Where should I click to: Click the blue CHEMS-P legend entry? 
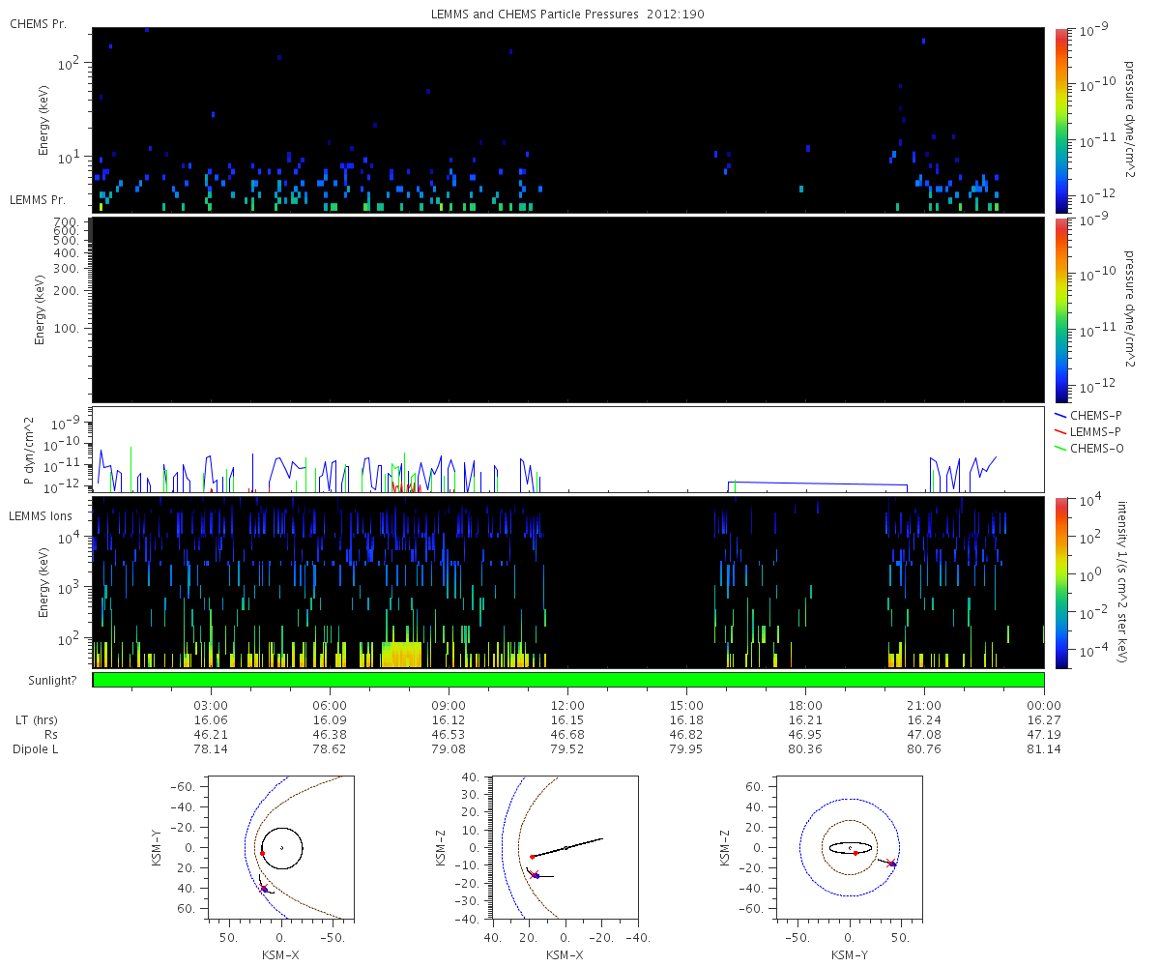(1098, 415)
